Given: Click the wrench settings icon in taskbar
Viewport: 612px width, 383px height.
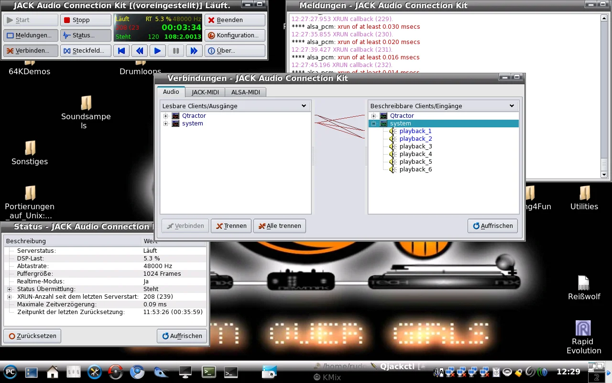Looking at the screenshot, I should [x=95, y=372].
